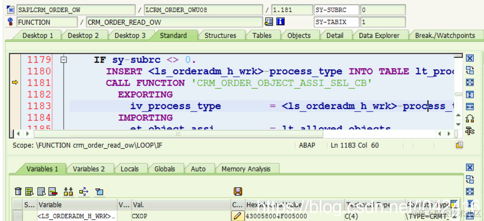Maximize source code tool vertically
Screen dimensions: 484x221
point(469,94)
